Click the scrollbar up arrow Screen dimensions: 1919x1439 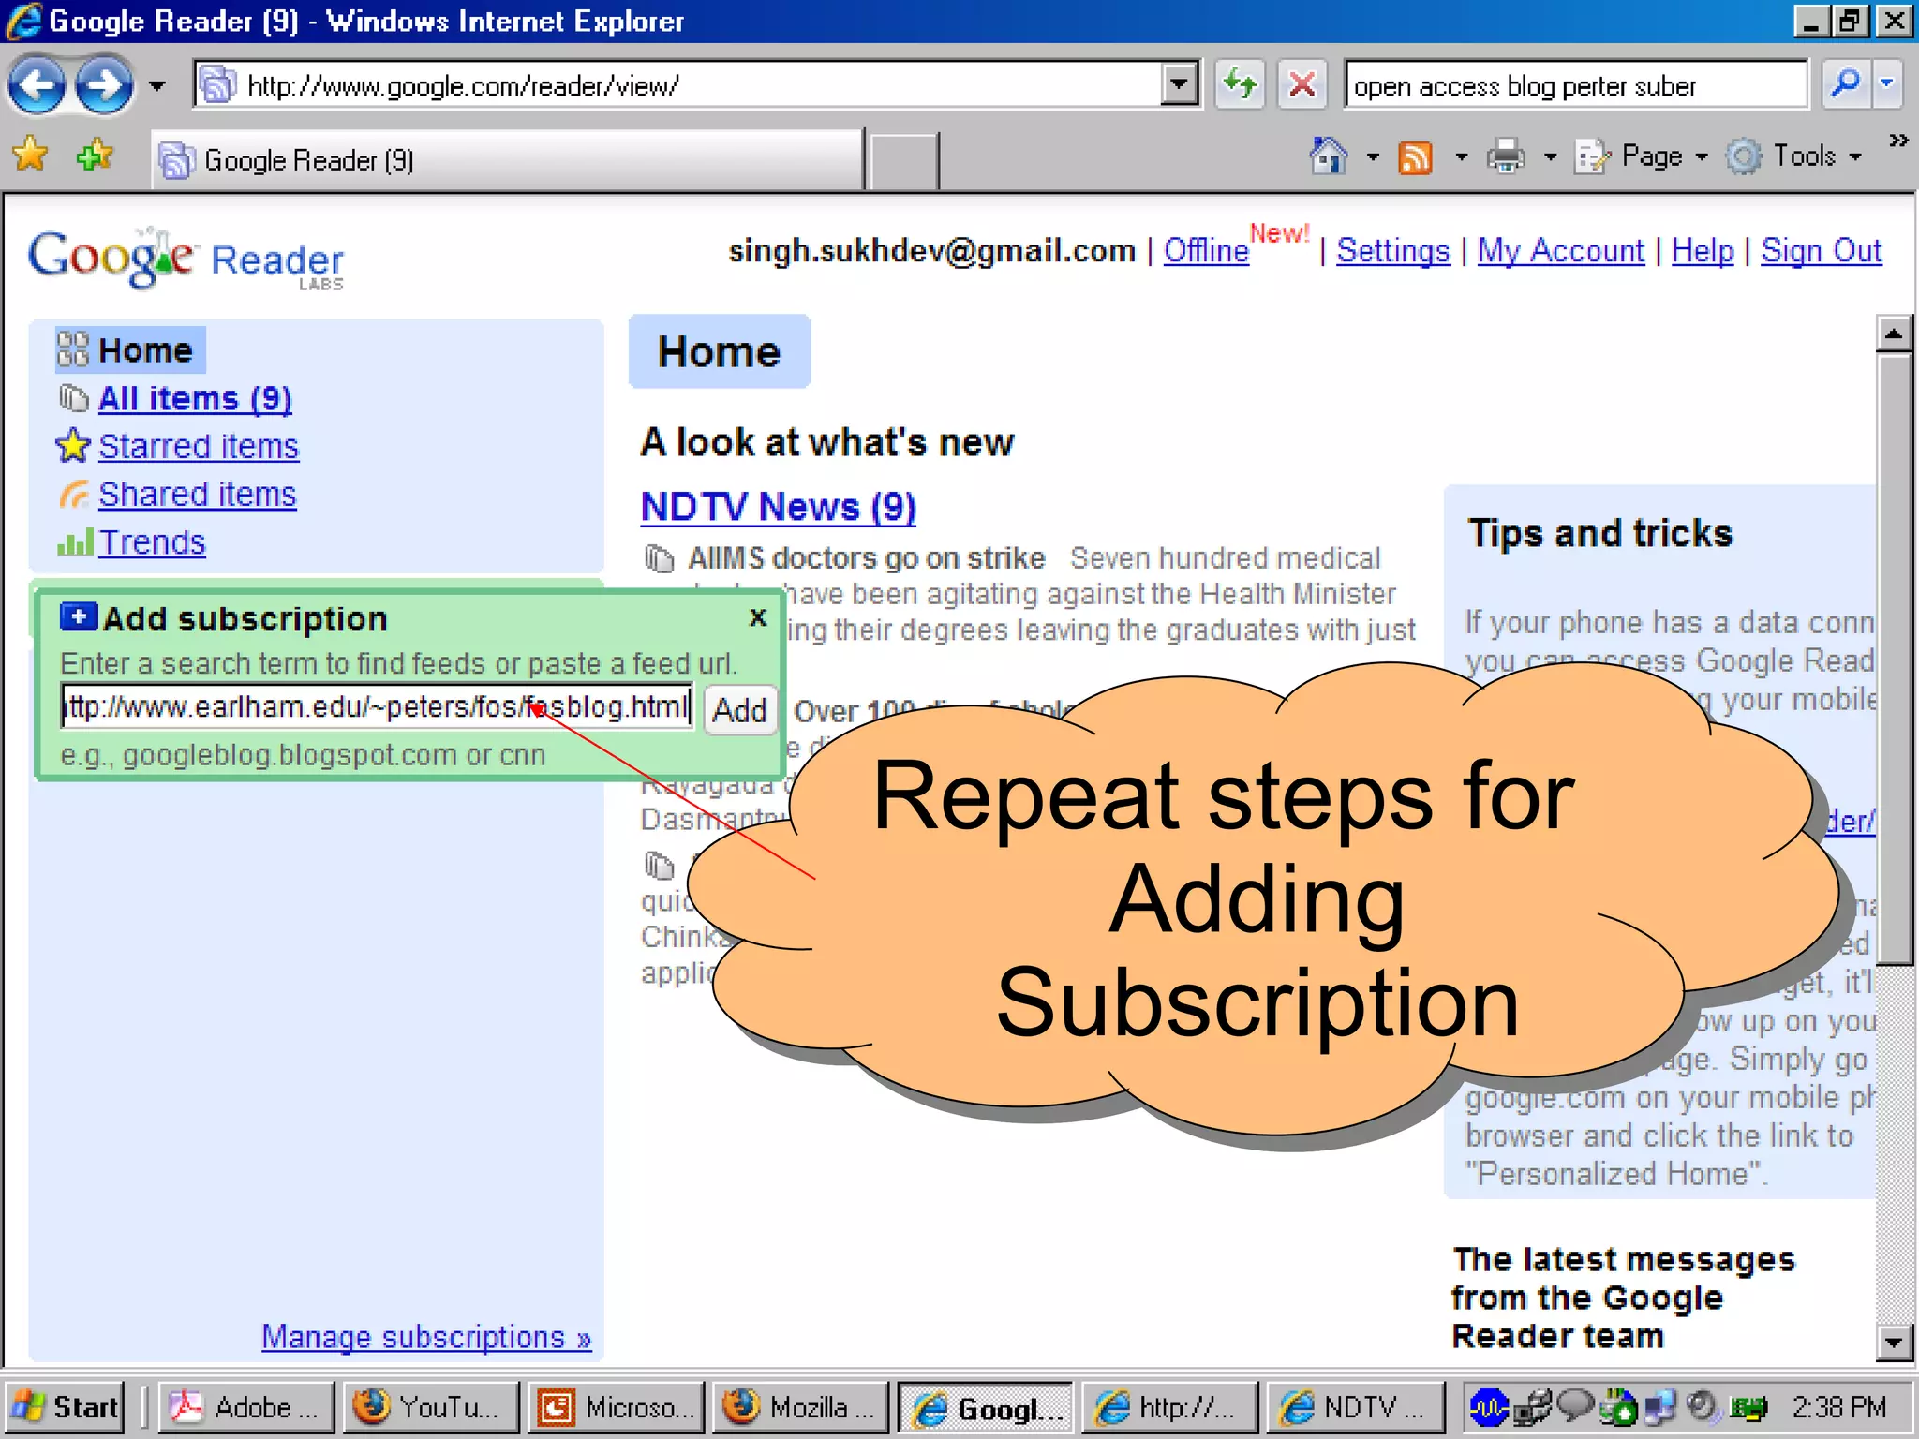(x=1894, y=334)
